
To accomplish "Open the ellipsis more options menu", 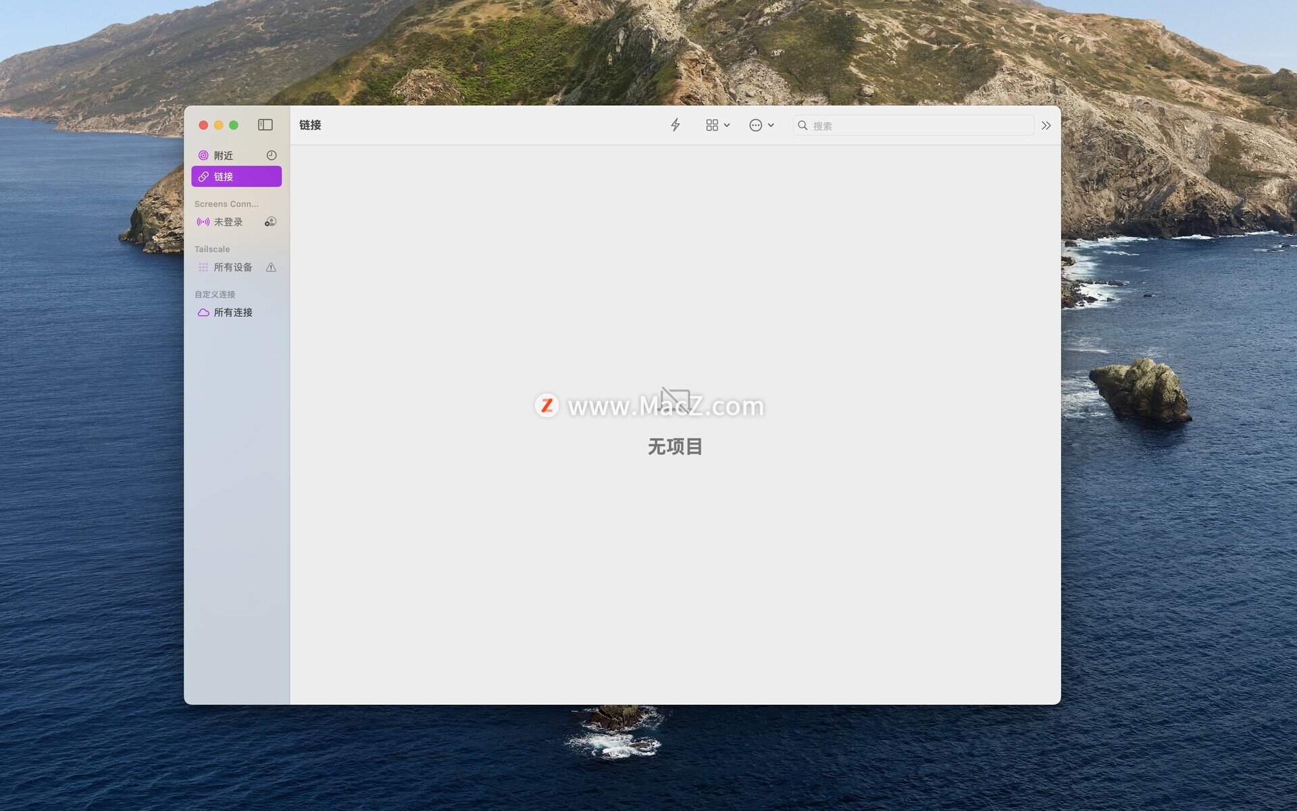I will click(x=761, y=125).
